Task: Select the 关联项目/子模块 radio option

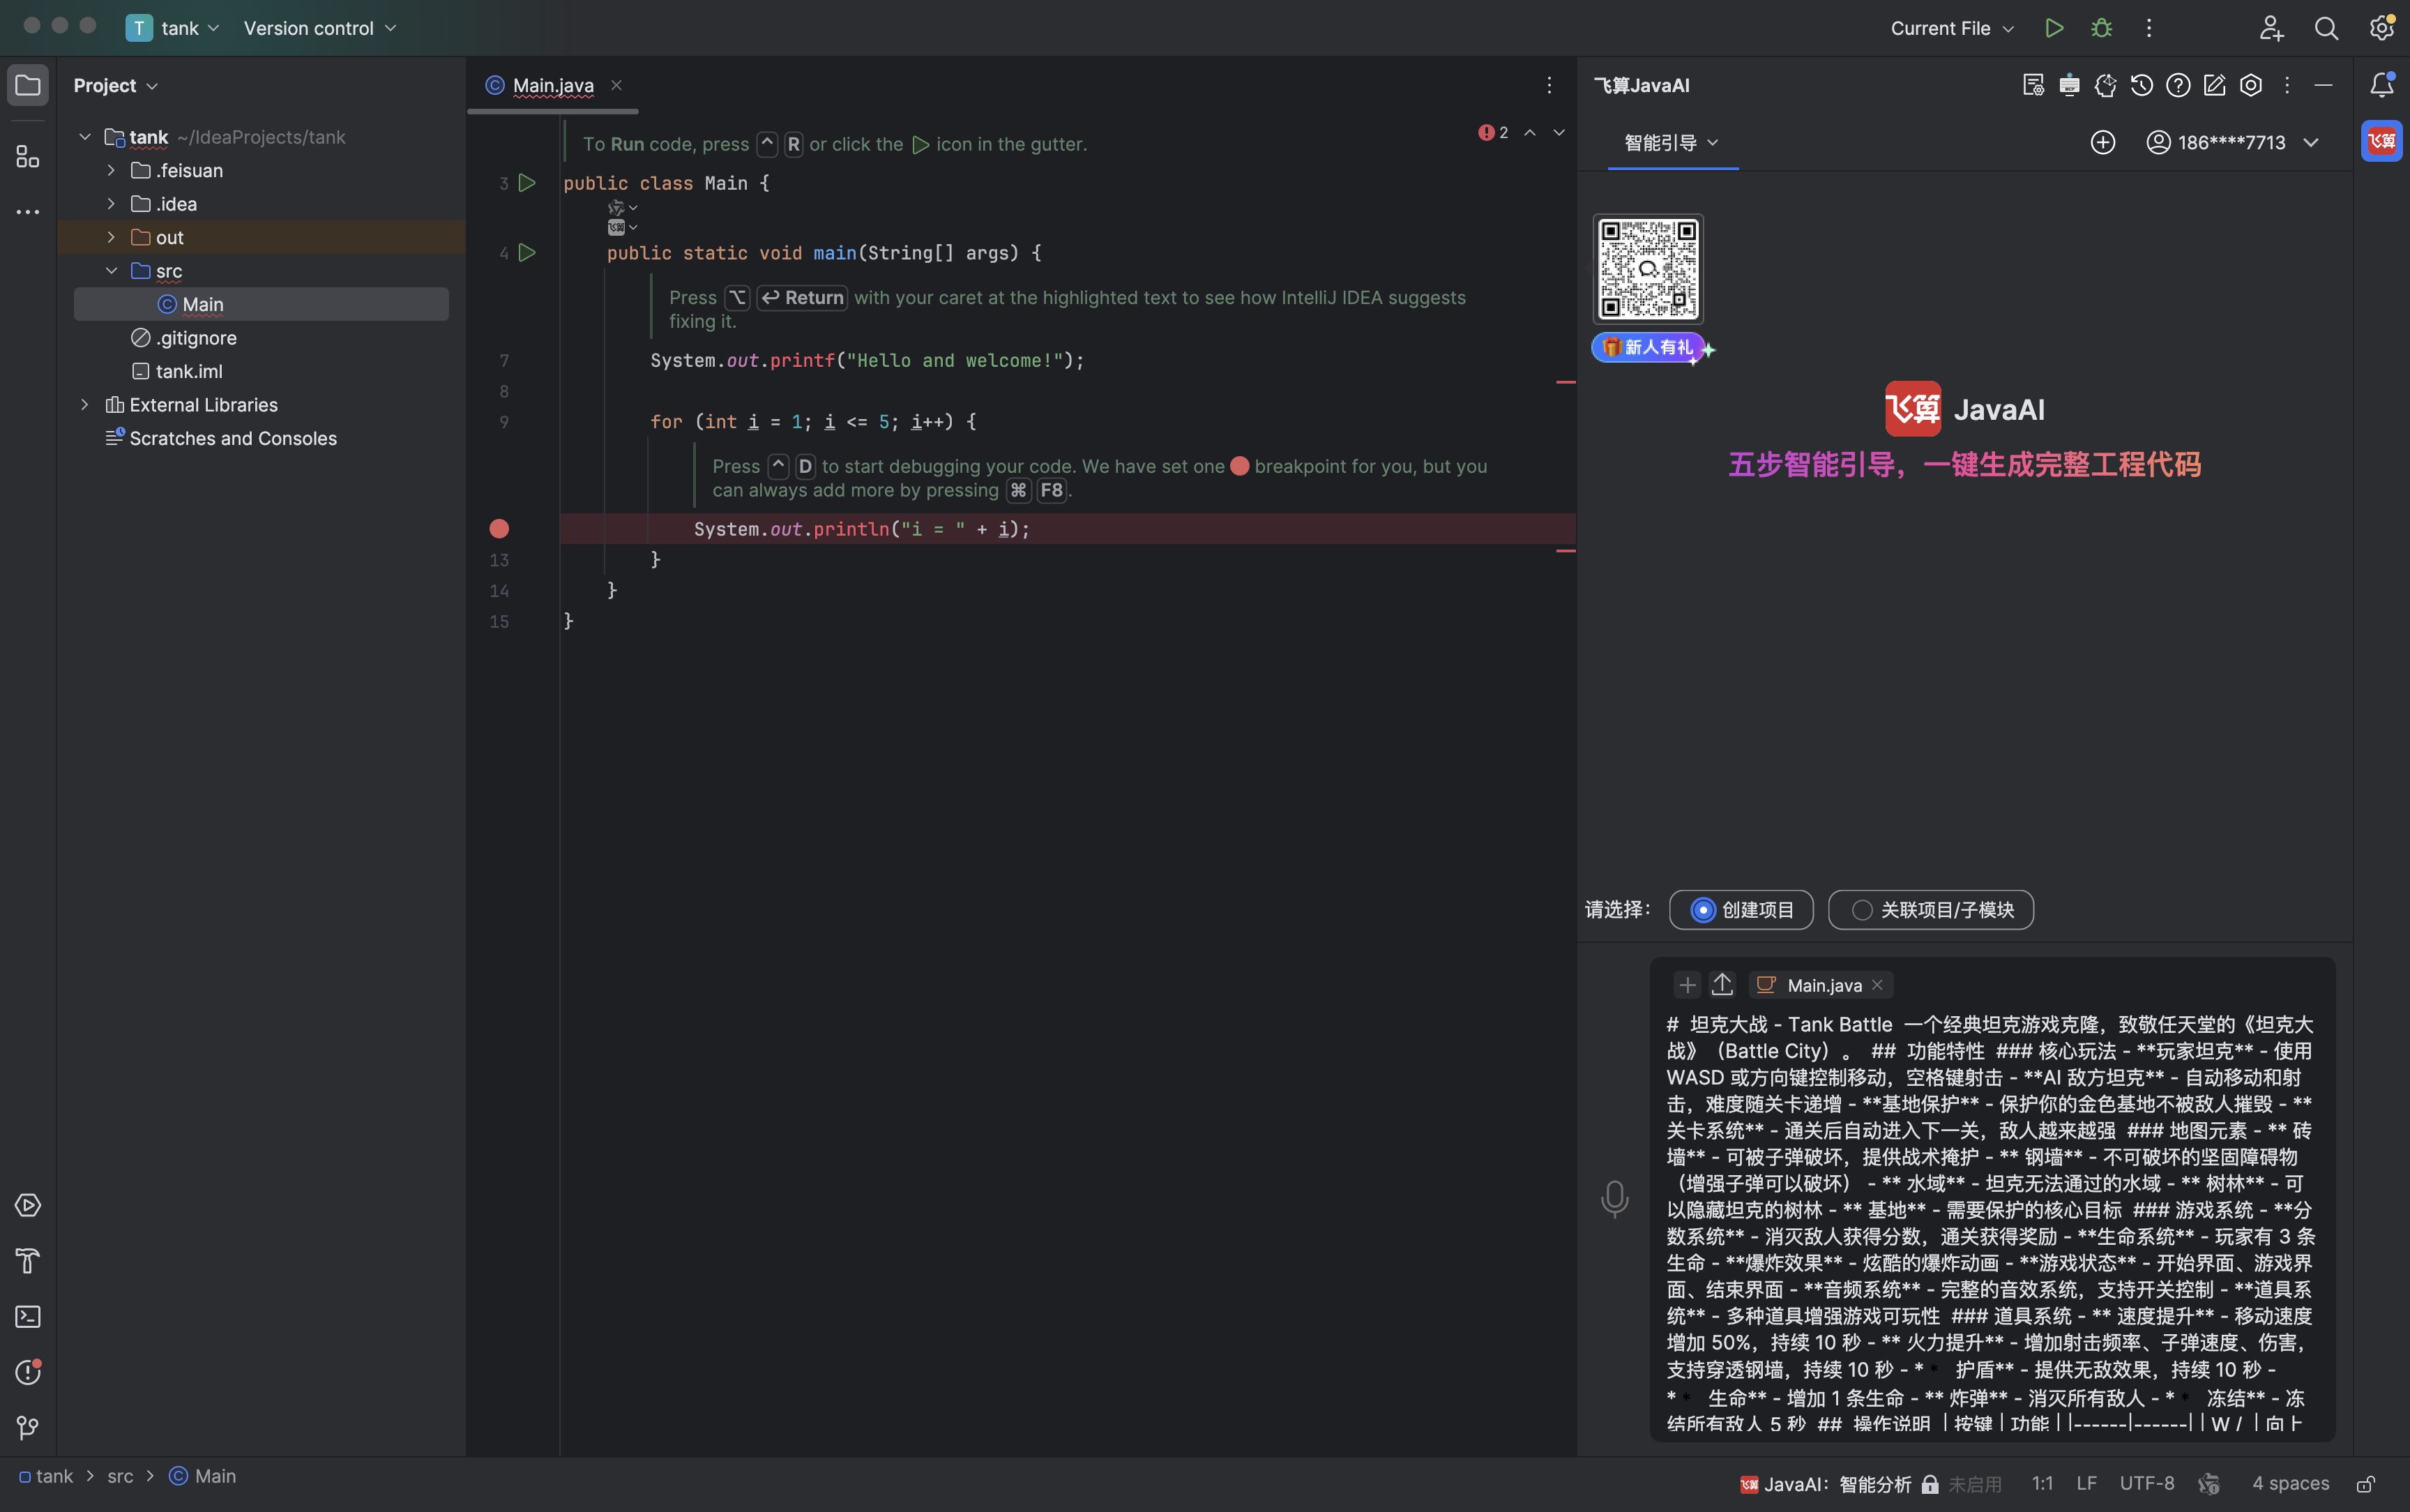Action: tap(1861, 910)
